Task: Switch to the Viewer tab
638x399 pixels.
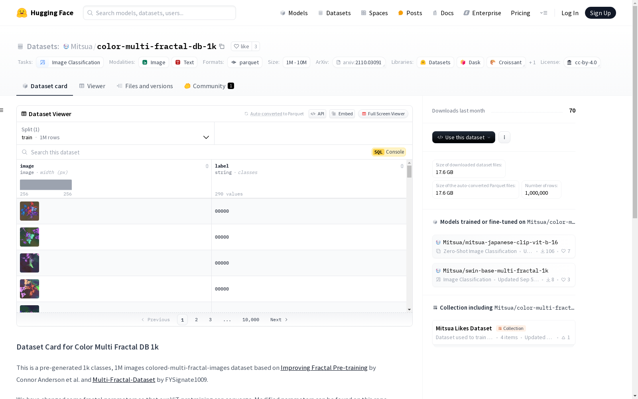Action: (x=92, y=86)
